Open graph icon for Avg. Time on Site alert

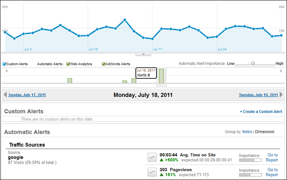point(152,157)
